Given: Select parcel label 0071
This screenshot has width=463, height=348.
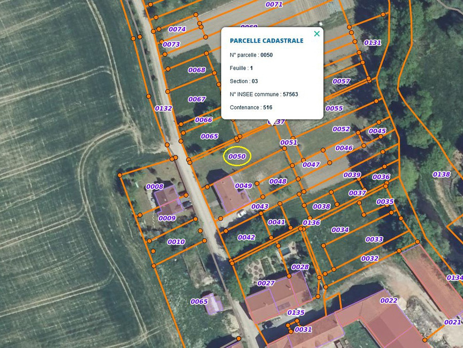Looking at the screenshot, I should pyautogui.click(x=274, y=5).
